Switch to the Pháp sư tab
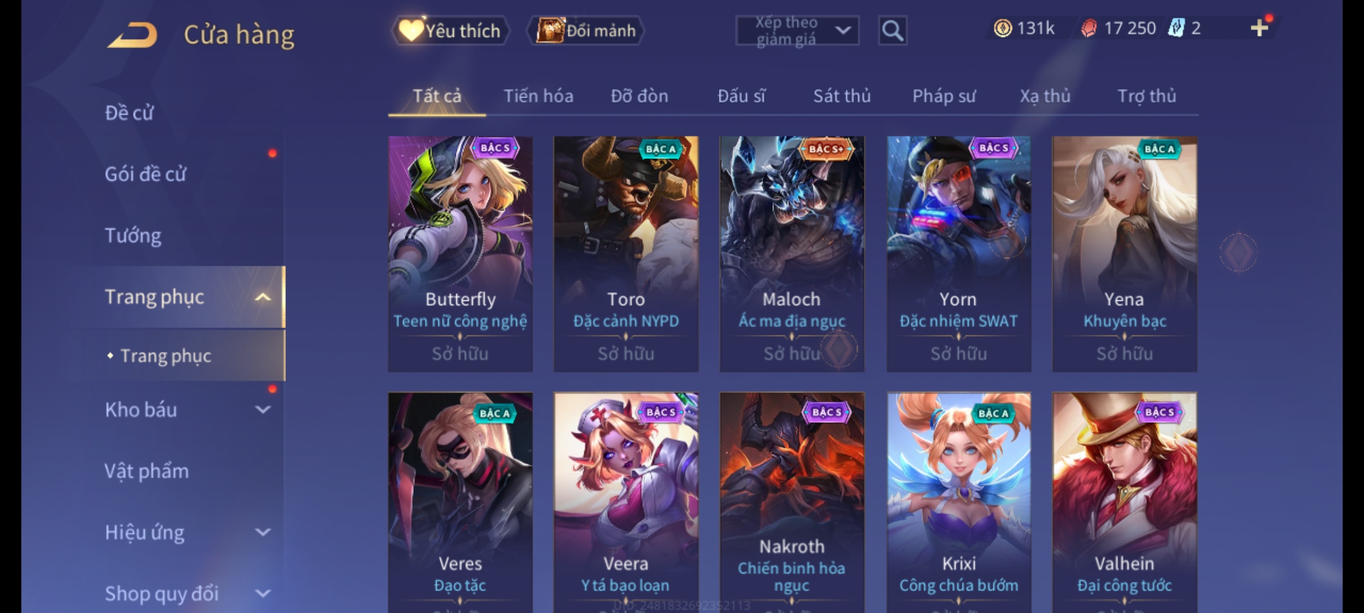 (x=944, y=96)
